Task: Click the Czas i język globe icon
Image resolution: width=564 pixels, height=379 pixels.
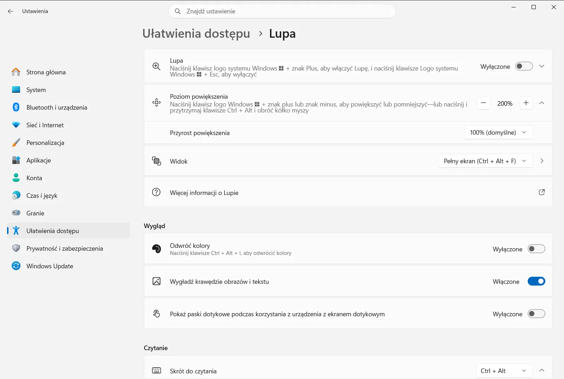Action: point(16,195)
